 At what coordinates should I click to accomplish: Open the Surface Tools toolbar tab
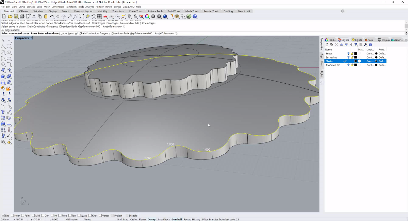pyautogui.click(x=155, y=11)
